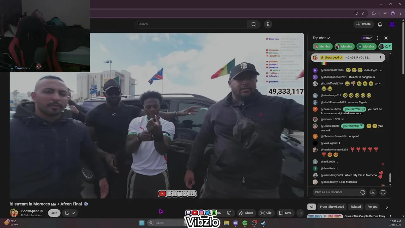Screen dimensions: 405x228
Task: Click the live chat scrollbar thumb
Action: coord(390,178)
